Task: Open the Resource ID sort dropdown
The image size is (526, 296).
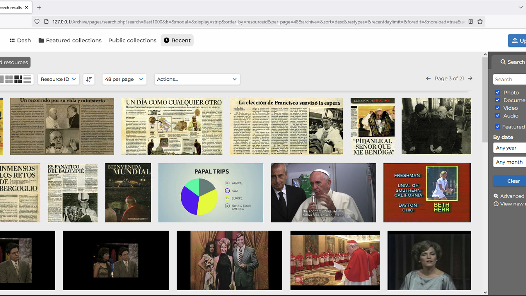Action: [58, 79]
